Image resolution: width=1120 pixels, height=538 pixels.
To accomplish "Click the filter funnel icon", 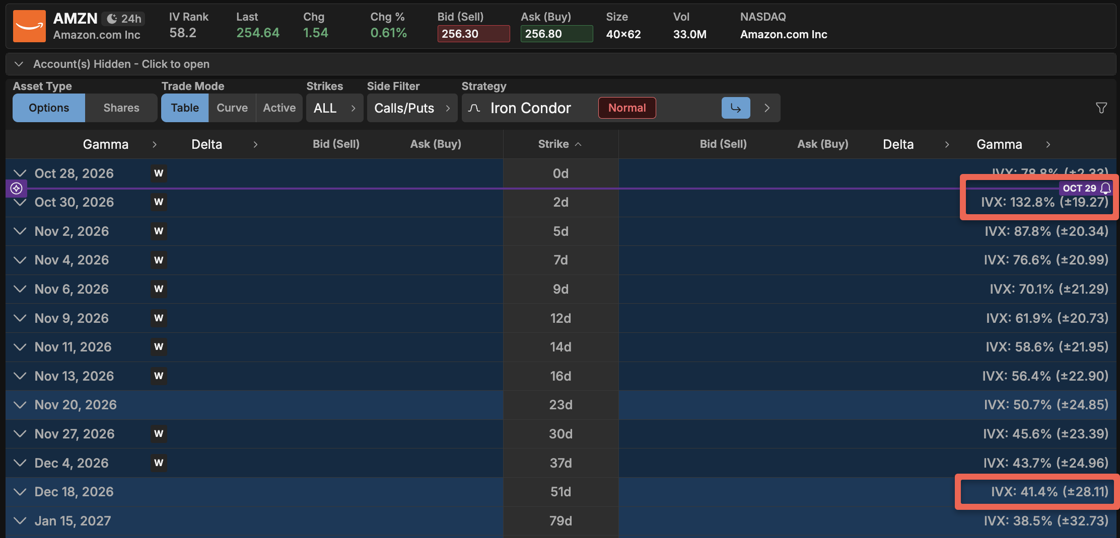I will click(1101, 108).
